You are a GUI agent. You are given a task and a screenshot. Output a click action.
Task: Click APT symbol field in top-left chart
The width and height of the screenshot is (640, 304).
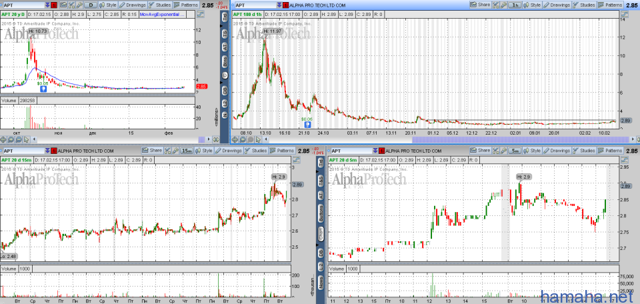click(x=23, y=5)
